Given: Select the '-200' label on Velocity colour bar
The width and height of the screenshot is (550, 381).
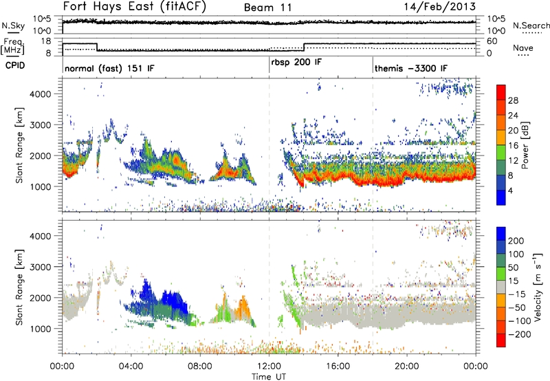Looking at the screenshot, I should click(x=519, y=334).
